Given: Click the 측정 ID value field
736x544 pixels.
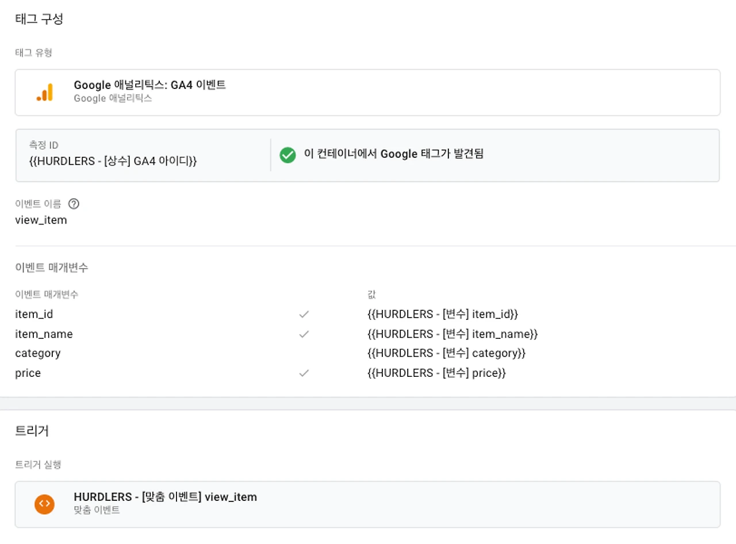Looking at the screenshot, I should click(113, 161).
